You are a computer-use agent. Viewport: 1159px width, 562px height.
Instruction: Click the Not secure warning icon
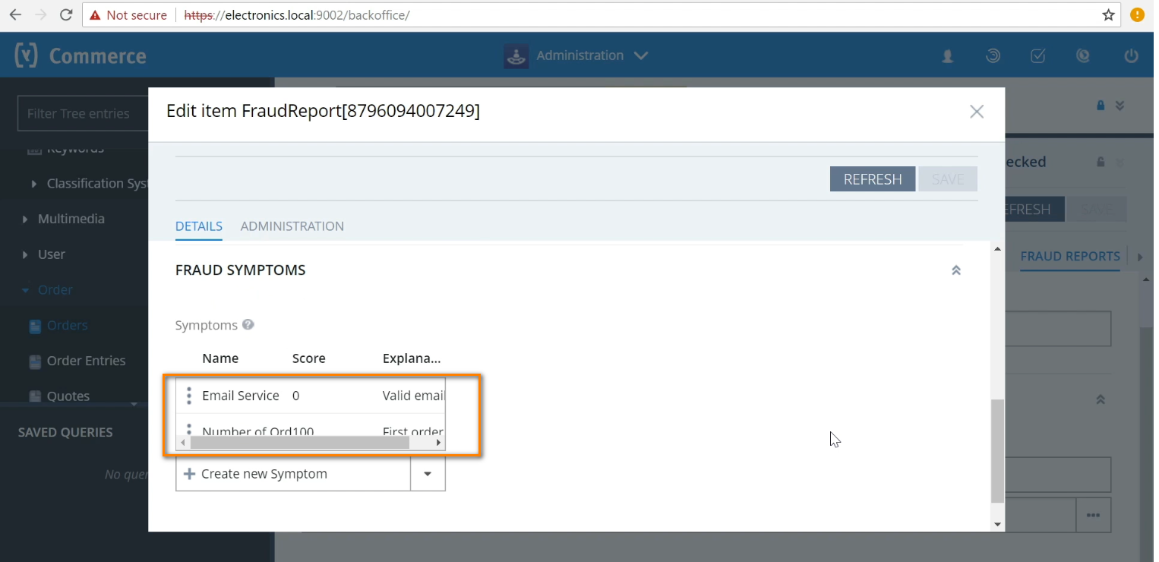(95, 15)
